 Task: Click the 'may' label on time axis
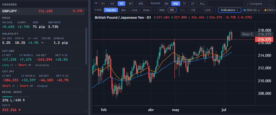[176, 110]
